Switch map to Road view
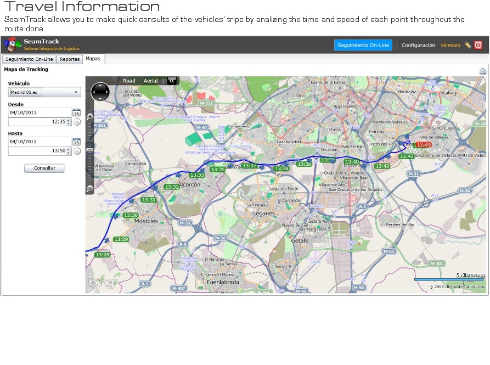This screenshot has height=365, width=490. point(129,81)
